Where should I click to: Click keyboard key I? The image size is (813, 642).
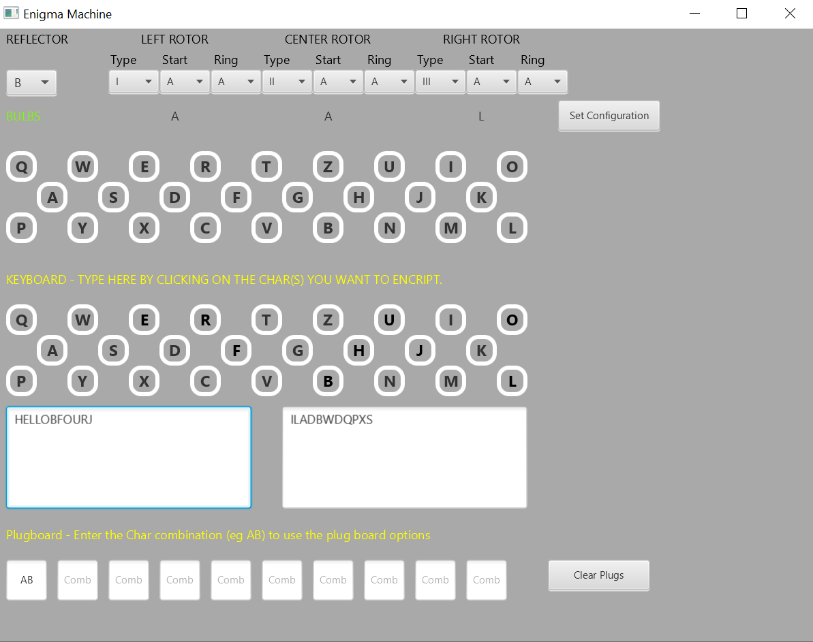450,320
